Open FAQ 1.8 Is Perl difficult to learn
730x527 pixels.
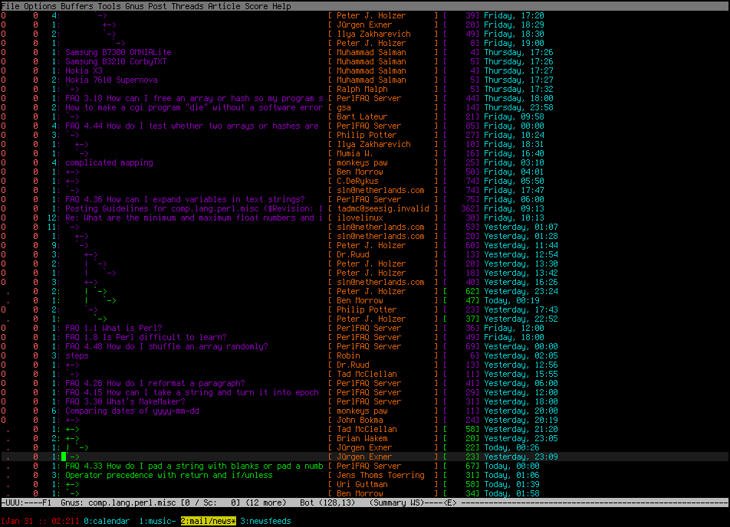tap(146, 337)
